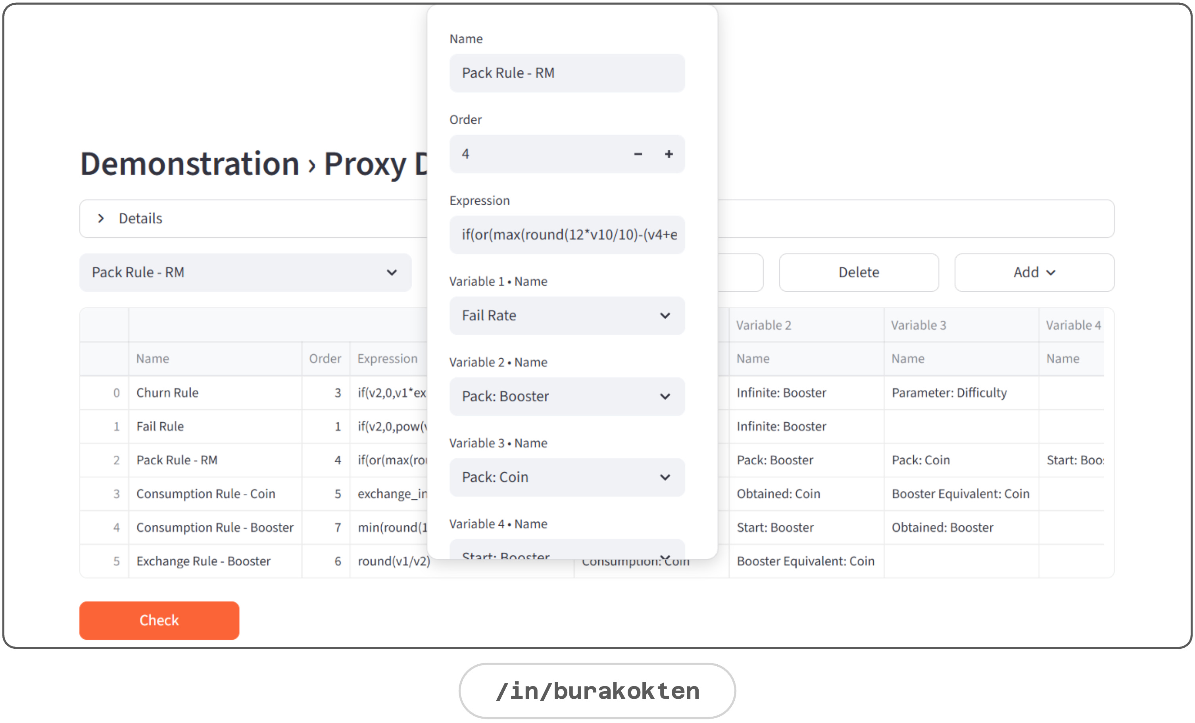Expand the Details section chevron
This screenshot has width=1195, height=723.
101,219
